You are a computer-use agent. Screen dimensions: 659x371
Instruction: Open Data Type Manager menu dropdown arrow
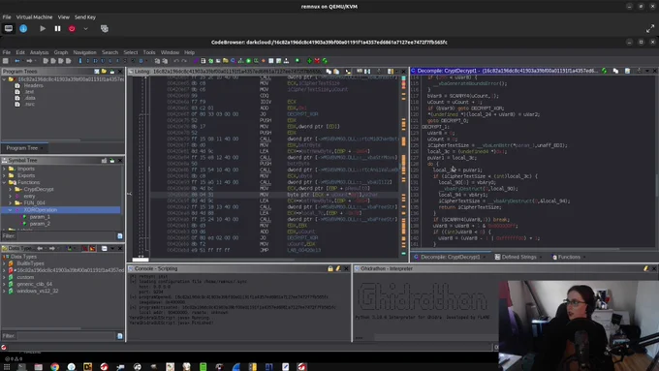point(112,248)
